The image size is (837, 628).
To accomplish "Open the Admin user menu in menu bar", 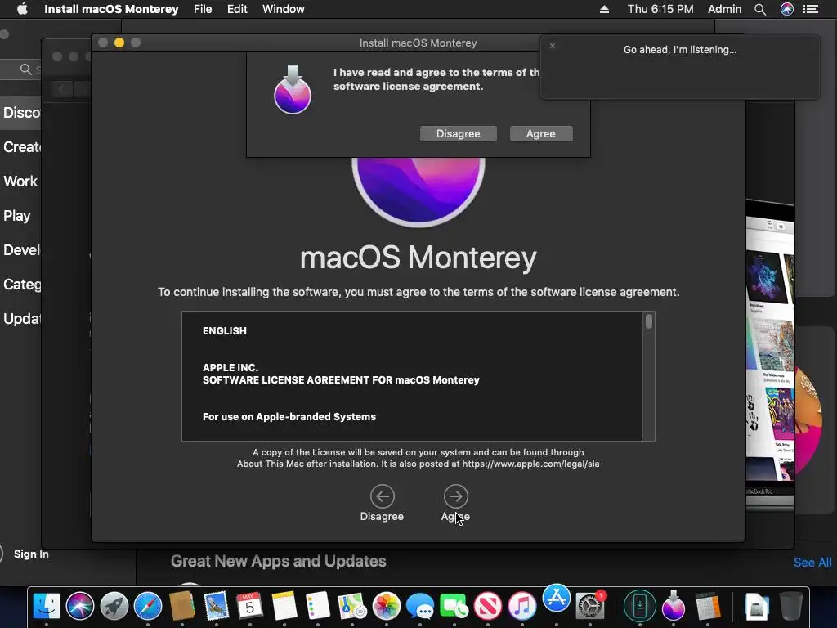I will click(724, 9).
